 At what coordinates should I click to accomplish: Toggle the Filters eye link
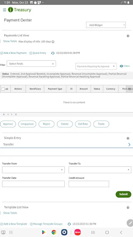click(125, 66)
